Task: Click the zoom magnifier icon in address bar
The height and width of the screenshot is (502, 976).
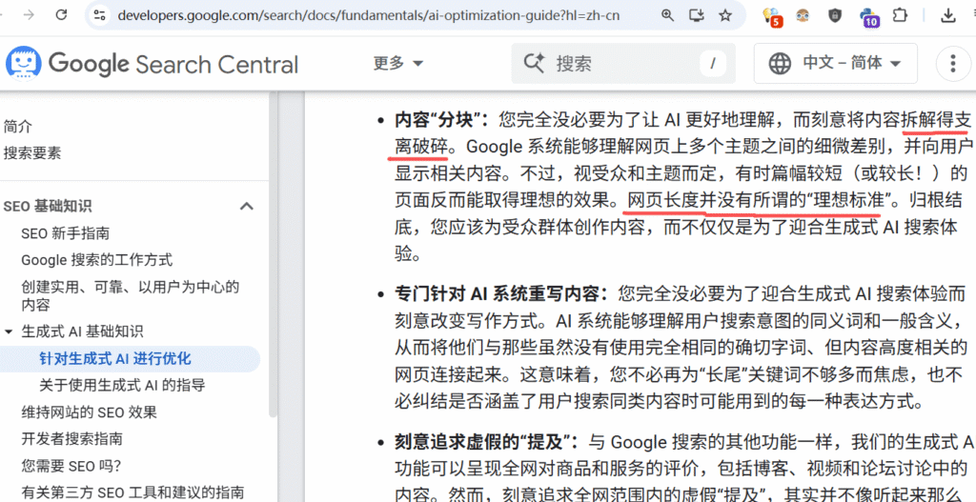Action: point(667,15)
